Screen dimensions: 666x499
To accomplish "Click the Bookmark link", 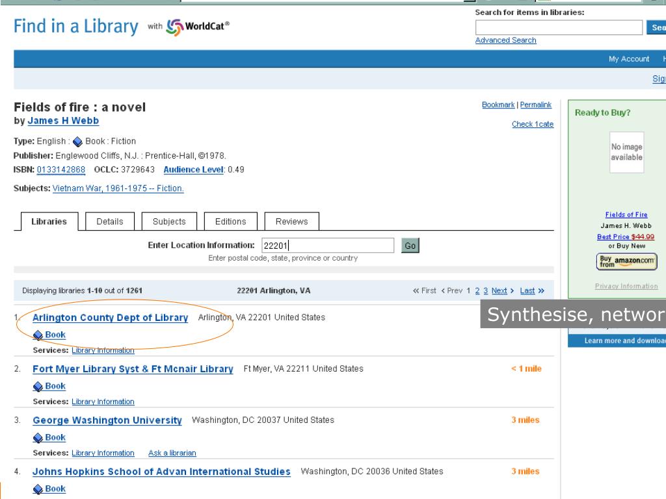I will [x=498, y=105].
